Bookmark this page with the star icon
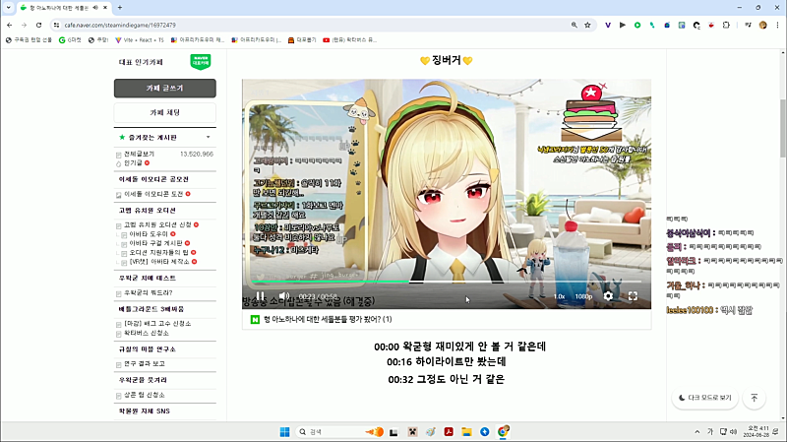 click(587, 25)
